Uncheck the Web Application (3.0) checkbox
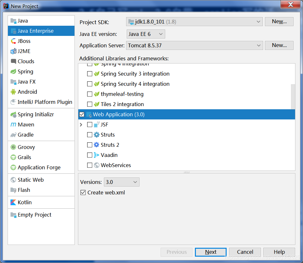The height and width of the screenshot is (263, 303). (x=82, y=114)
